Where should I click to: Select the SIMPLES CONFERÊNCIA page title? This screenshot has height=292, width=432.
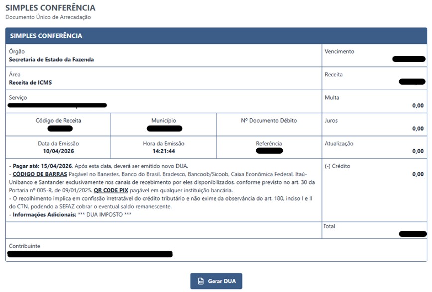(50, 8)
